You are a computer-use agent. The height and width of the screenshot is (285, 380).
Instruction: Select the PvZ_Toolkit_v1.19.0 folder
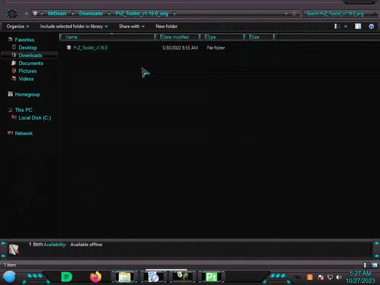tap(90, 48)
